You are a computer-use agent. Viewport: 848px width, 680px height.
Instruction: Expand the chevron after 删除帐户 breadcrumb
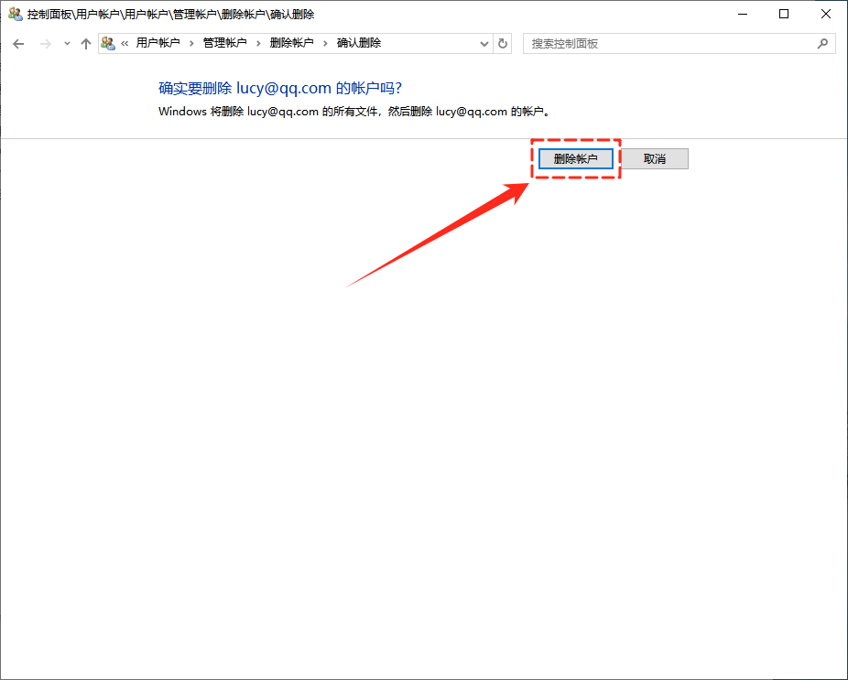click(x=325, y=43)
